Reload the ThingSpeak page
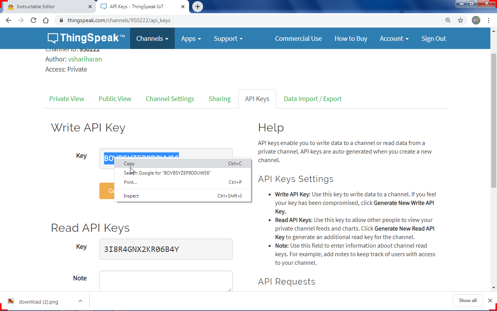Viewport: 497px width, 311px height. click(x=33, y=20)
